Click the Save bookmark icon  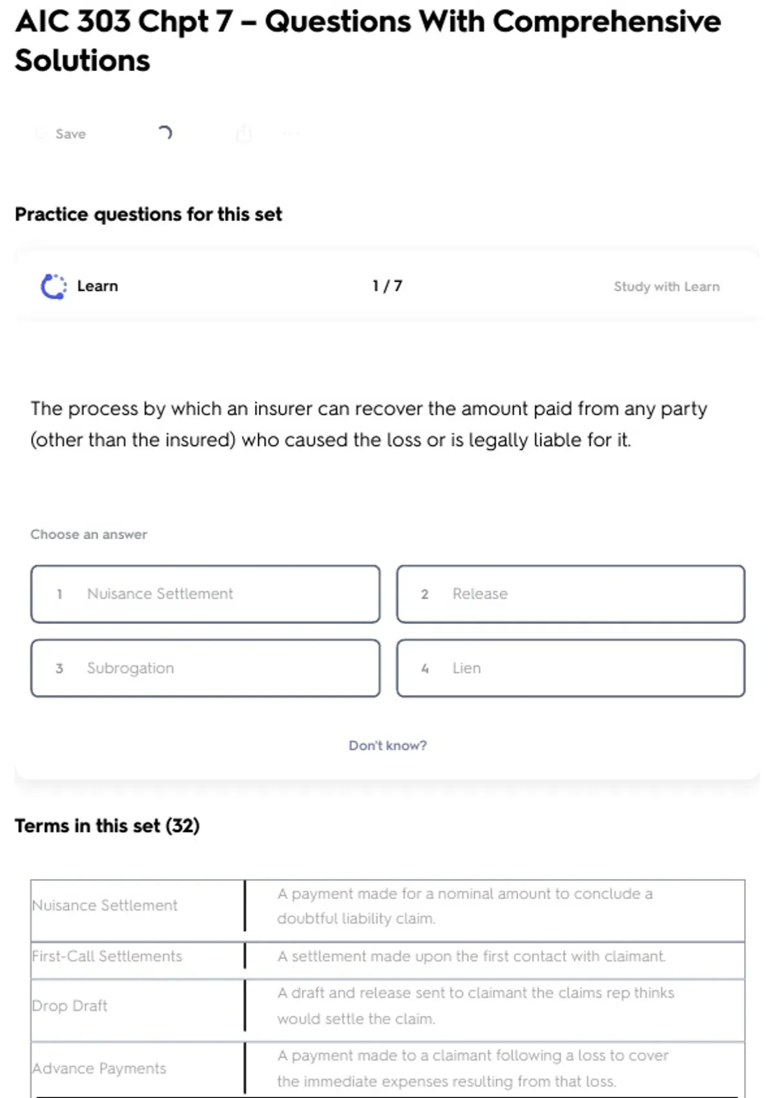click(x=41, y=134)
